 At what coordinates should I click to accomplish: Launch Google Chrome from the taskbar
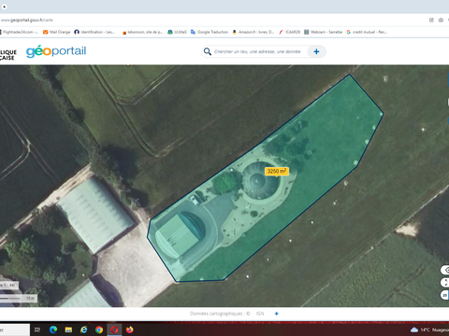point(99,329)
